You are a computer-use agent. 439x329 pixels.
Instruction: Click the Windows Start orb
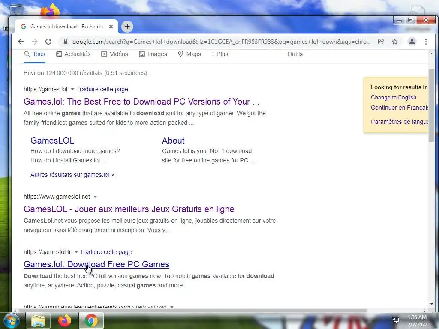point(11,320)
